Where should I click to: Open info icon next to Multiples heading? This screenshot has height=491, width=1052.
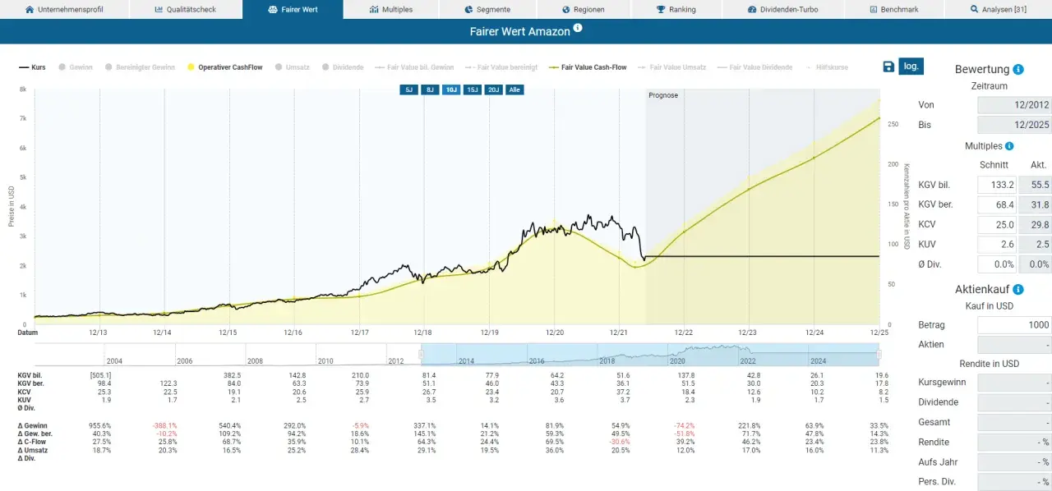point(1009,146)
